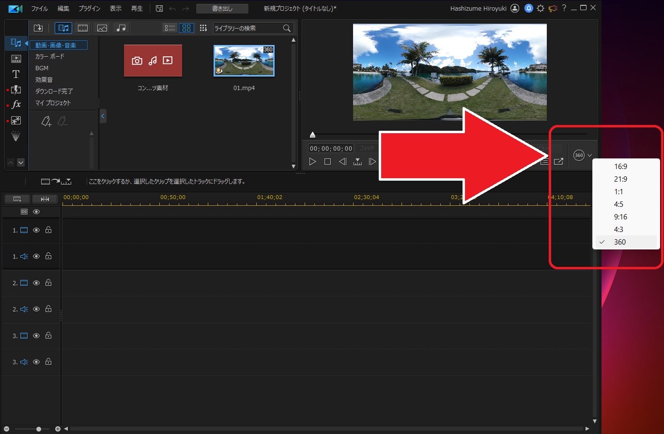
Task: Open the Particle Room in the sidebar
Action: 16,136
